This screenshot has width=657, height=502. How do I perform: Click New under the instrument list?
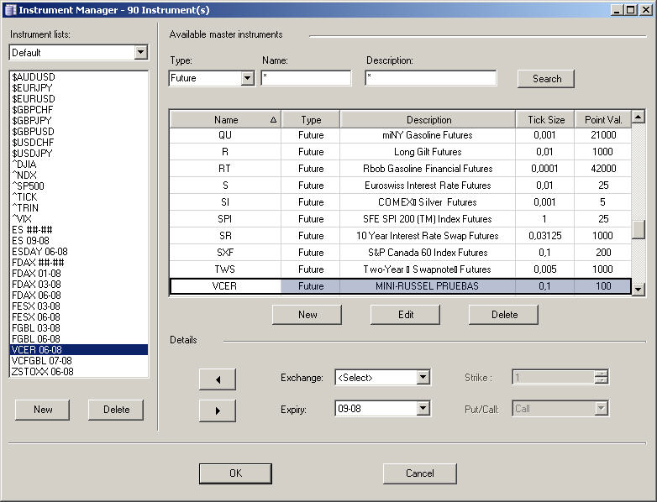coord(43,410)
